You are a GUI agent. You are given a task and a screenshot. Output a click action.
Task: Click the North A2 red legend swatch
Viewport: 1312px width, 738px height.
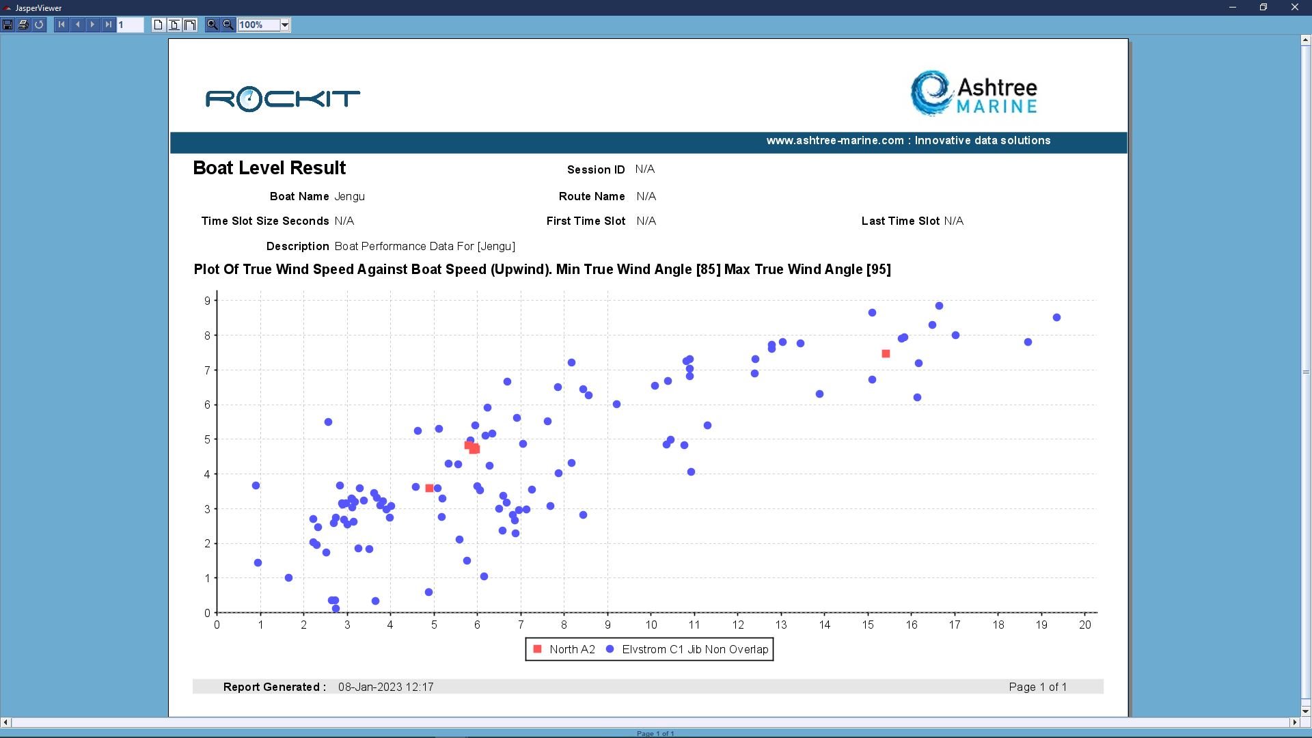coord(537,649)
